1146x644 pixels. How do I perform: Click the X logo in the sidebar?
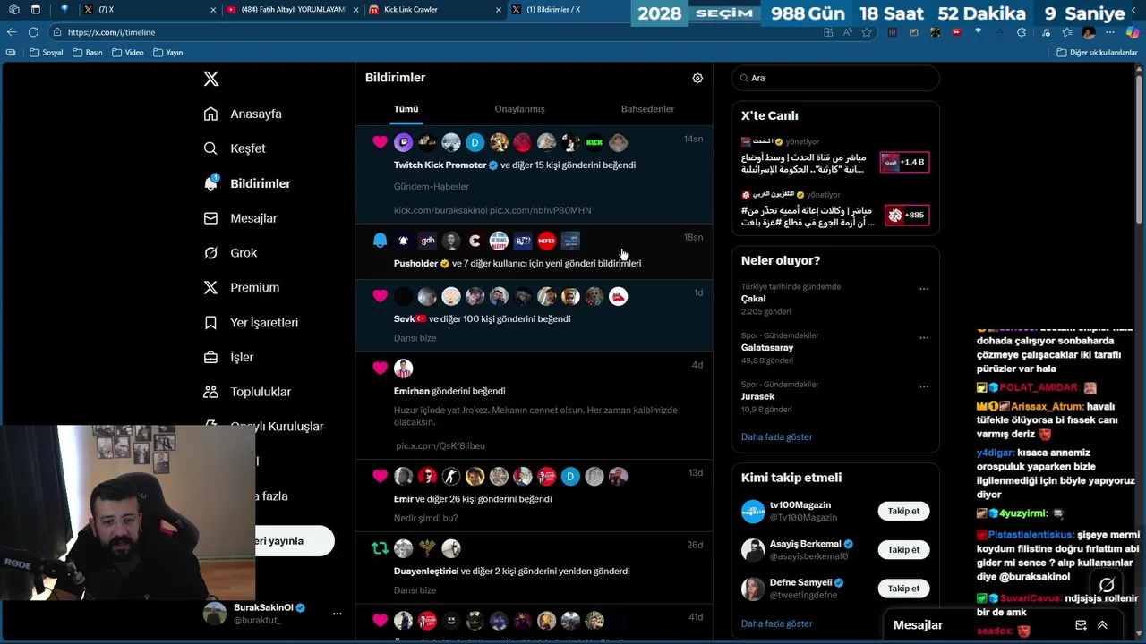click(211, 79)
